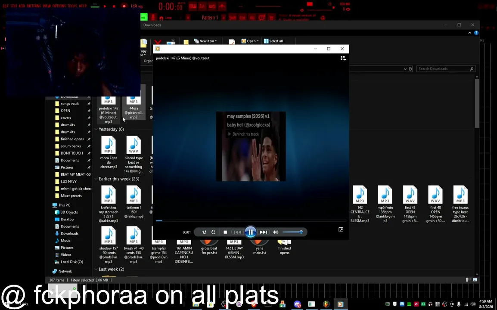Click FL Studio tempo 148 field
Viewport: 497px width, 310px height.
(136, 6)
